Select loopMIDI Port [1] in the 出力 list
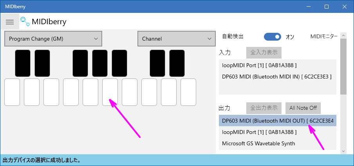Image resolution: width=354 pixels, height=166 pixels. 278,132
